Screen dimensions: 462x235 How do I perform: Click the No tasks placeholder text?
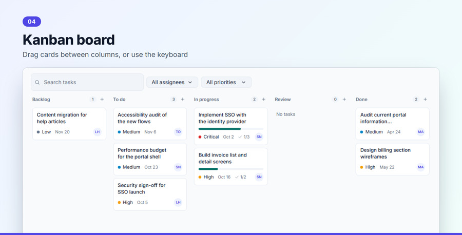click(286, 114)
